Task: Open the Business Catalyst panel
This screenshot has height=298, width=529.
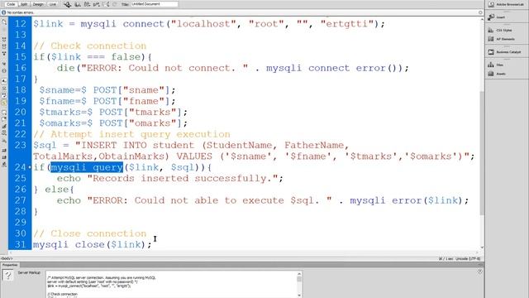Action: [x=505, y=52]
